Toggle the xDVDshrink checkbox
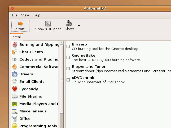Screen dimensions: 171x128 click(68, 80)
